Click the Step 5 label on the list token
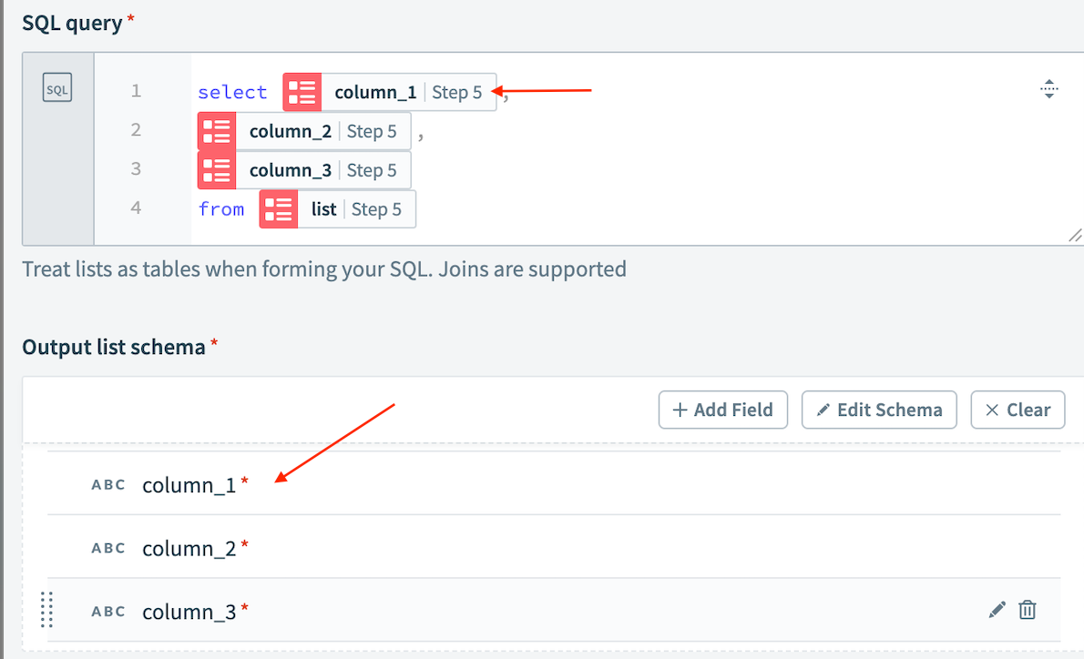Viewport: 1084px width, 659px height. (x=379, y=208)
